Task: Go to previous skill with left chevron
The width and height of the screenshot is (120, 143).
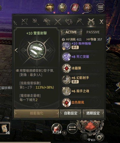Action: 16,50
